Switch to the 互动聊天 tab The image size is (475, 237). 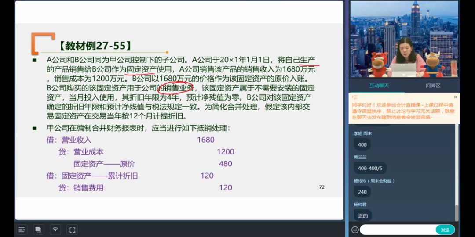click(x=379, y=86)
